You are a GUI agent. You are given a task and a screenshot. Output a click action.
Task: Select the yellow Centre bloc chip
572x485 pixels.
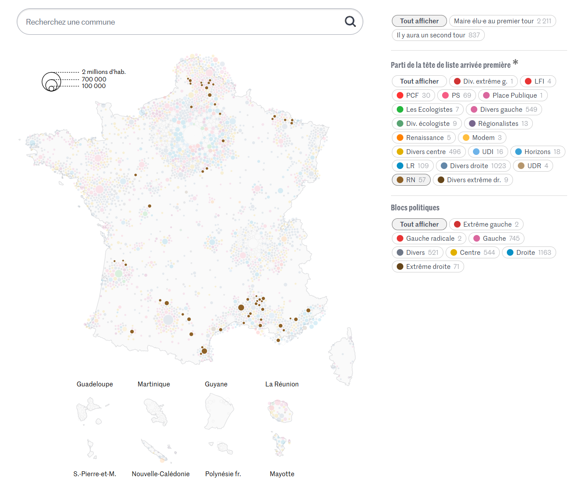[473, 253]
